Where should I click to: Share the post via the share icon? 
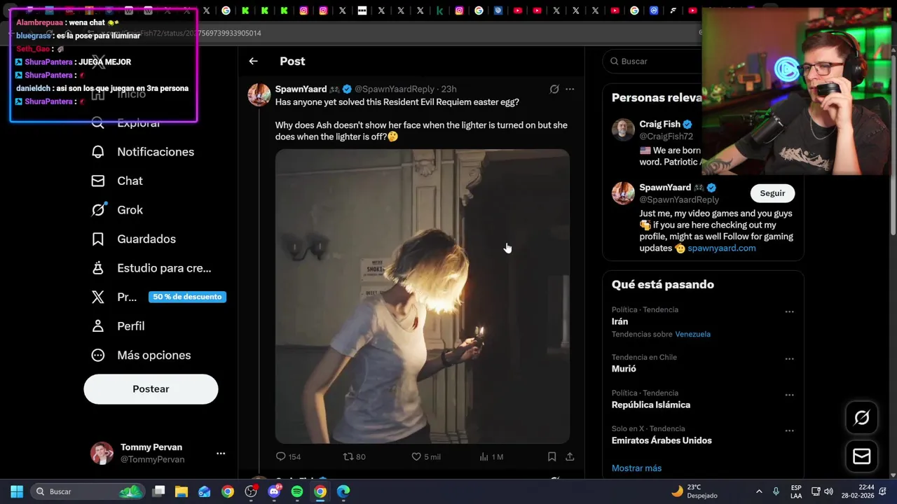(570, 456)
